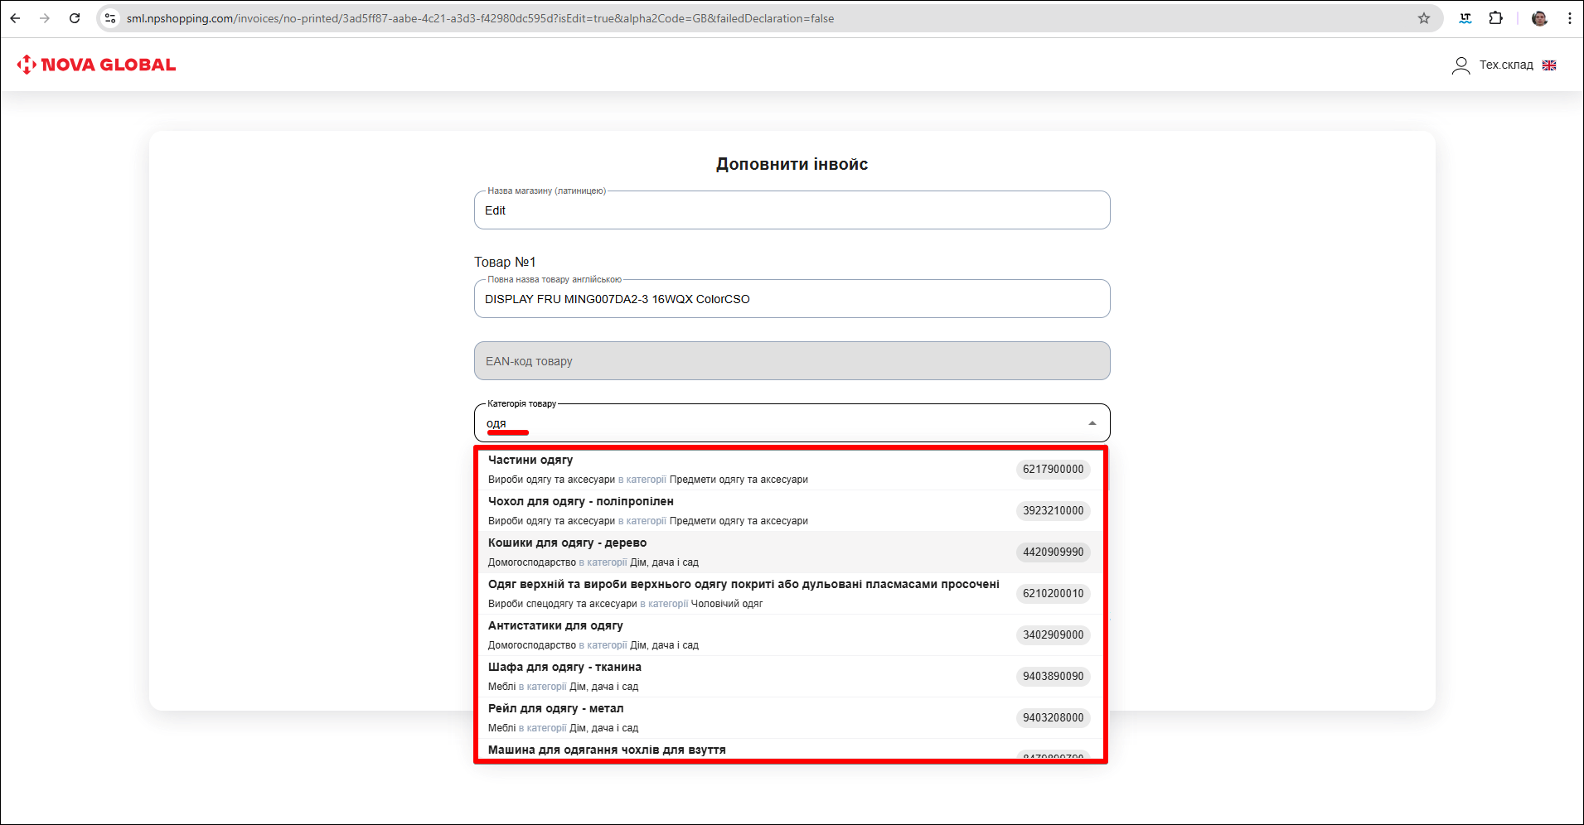The image size is (1584, 825).
Task: Open the browser extensions puzzle icon
Action: pos(1496,18)
